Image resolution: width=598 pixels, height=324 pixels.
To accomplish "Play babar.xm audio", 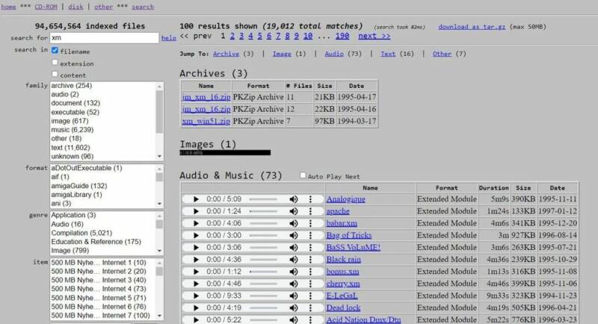I will [x=196, y=223].
